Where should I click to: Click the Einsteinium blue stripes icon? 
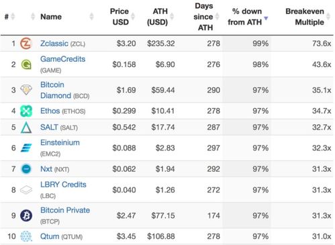[26, 148]
